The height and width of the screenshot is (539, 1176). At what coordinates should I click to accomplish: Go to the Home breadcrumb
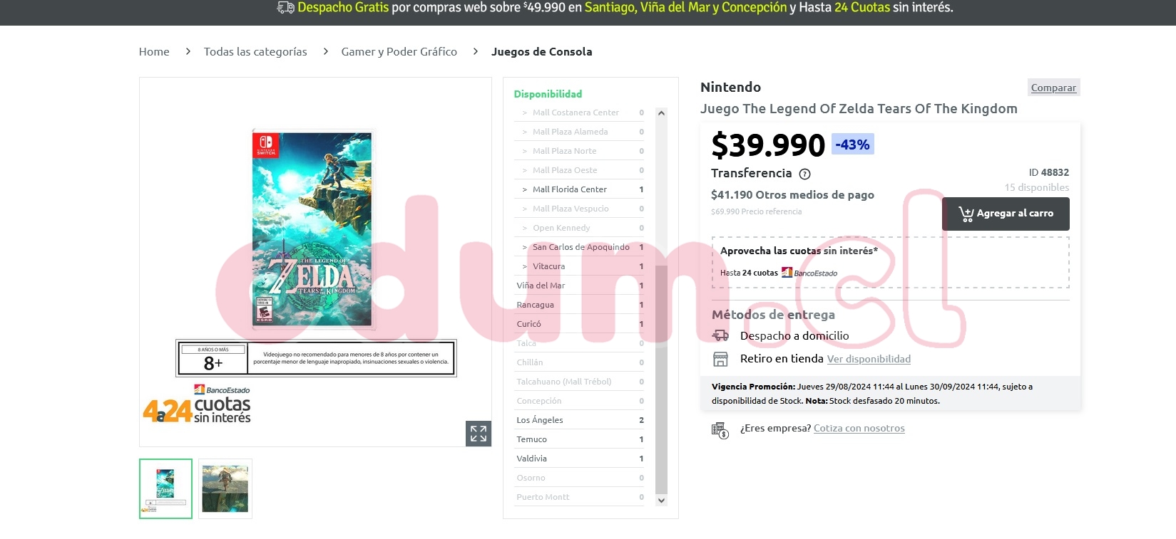[x=154, y=51]
